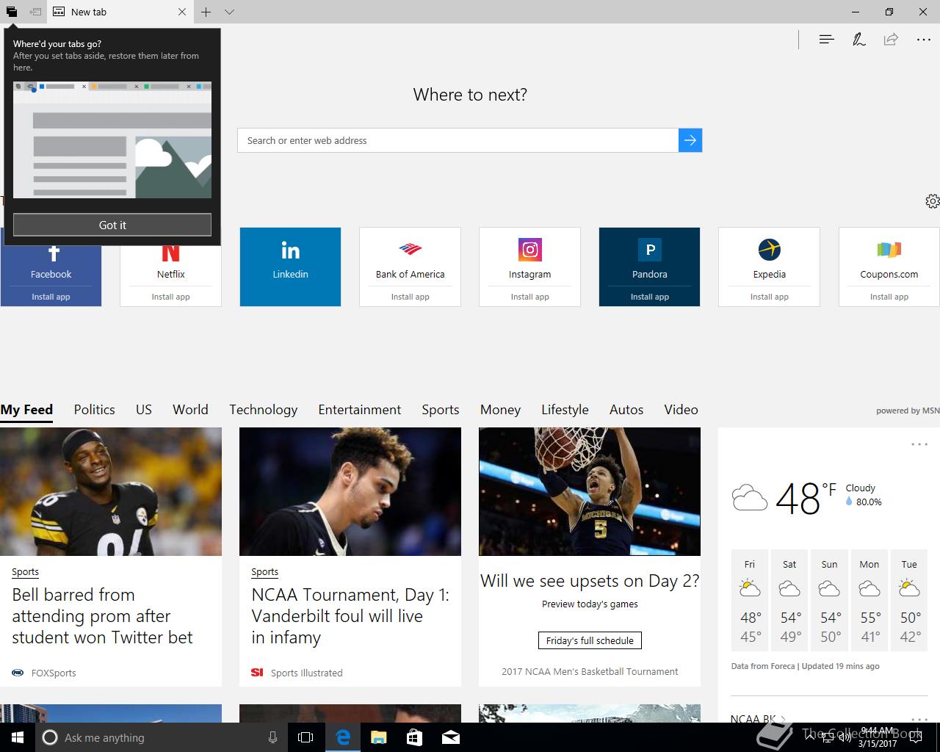Click the Cortana microphone icon
940x752 pixels.
272,737
